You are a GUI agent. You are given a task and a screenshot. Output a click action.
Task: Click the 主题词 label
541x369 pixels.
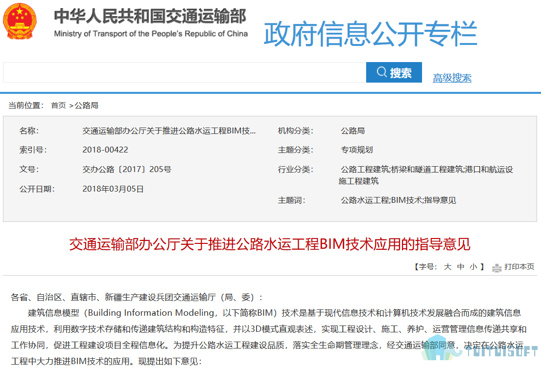291,200
